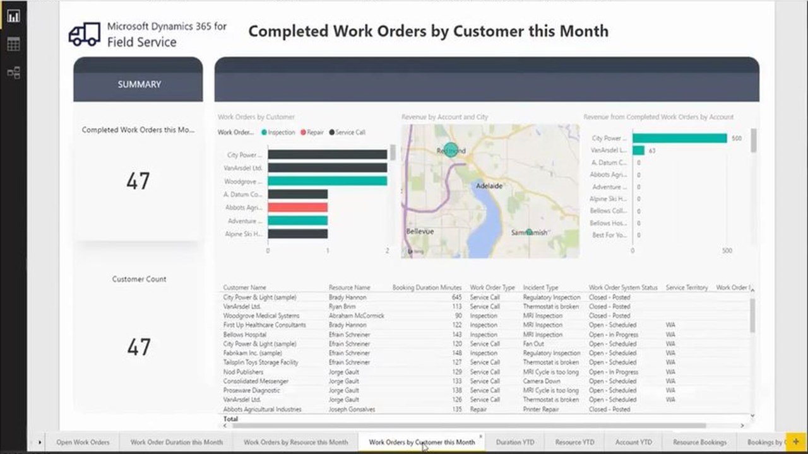The image size is (808, 454).
Task: Switch to Account YTD tab
Action: pyautogui.click(x=634, y=442)
